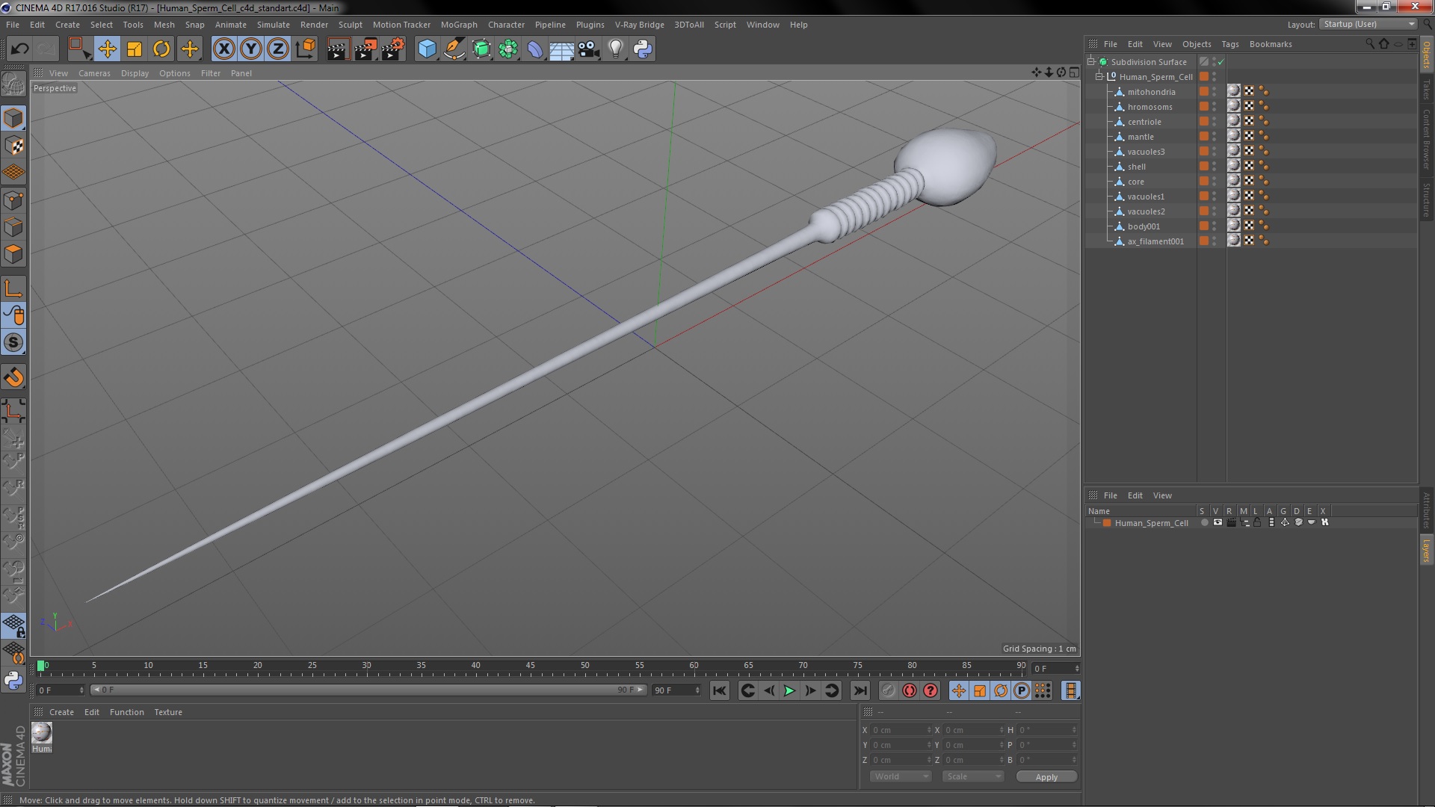This screenshot has width=1435, height=807.
Task: Enable Polygons mode in left palette
Action: pos(13,254)
